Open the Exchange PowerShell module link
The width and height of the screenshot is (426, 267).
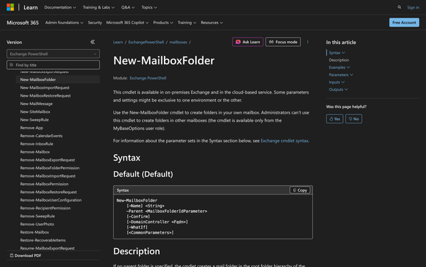click(148, 78)
